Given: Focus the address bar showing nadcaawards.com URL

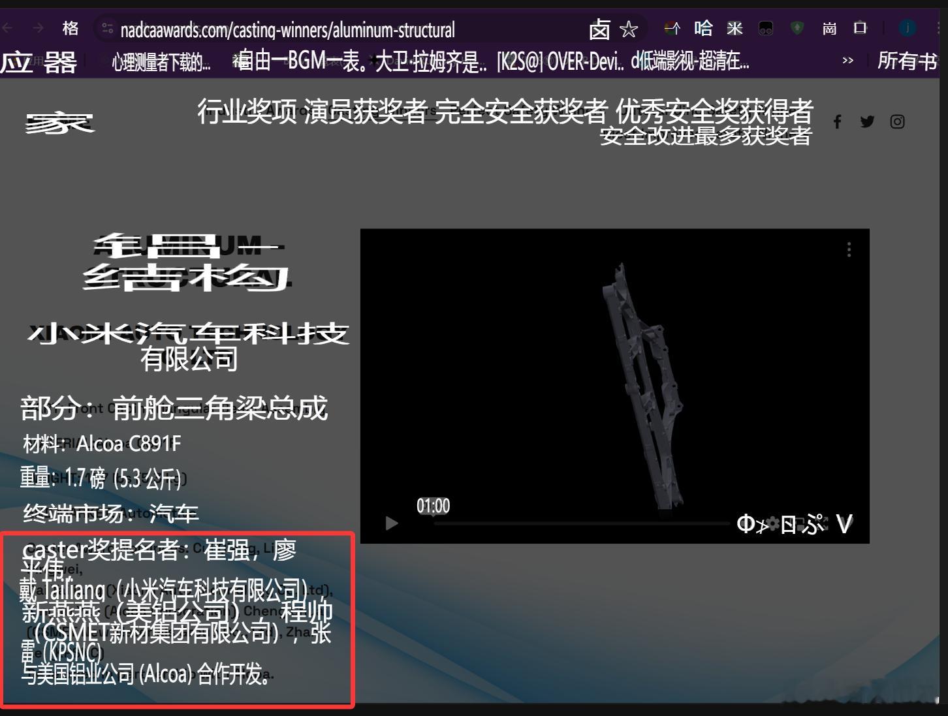Looking at the screenshot, I should coord(287,29).
